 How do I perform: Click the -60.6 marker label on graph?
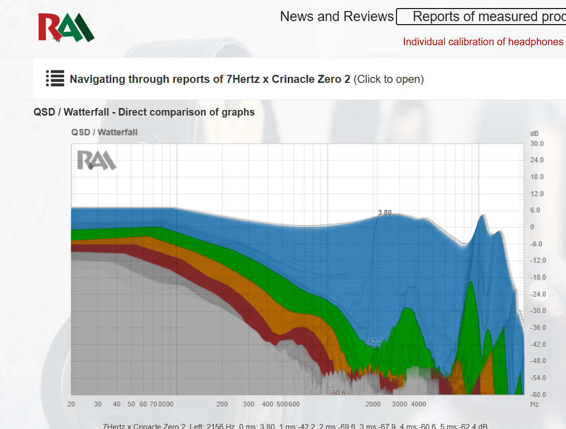point(338,392)
